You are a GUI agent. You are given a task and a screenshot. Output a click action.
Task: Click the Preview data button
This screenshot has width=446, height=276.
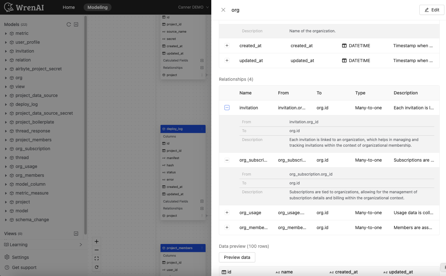click(x=237, y=257)
